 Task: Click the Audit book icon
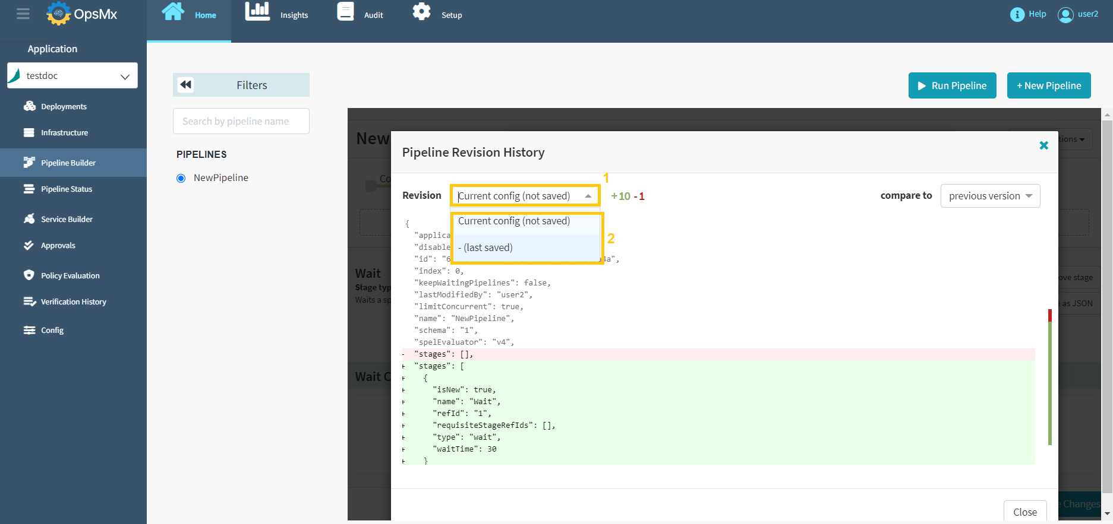(345, 12)
